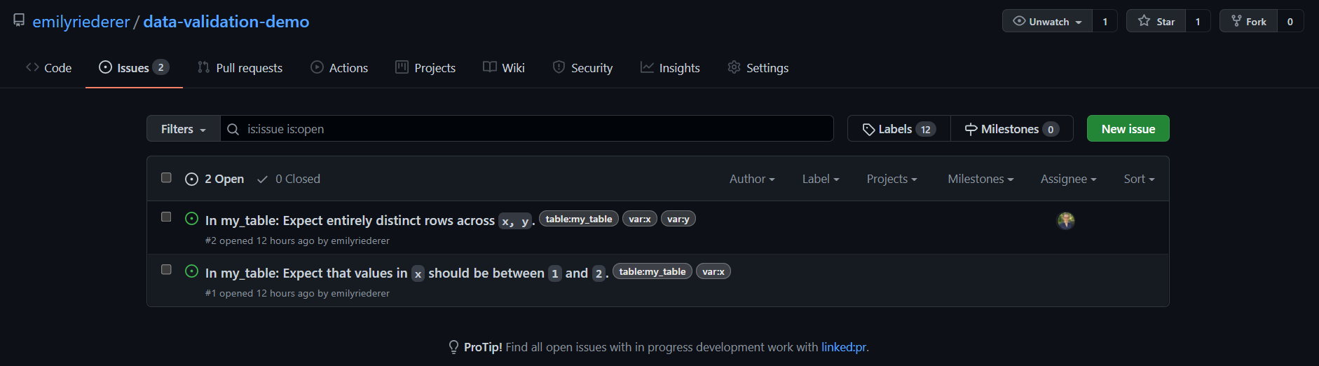Open the Insights tab

670,68
